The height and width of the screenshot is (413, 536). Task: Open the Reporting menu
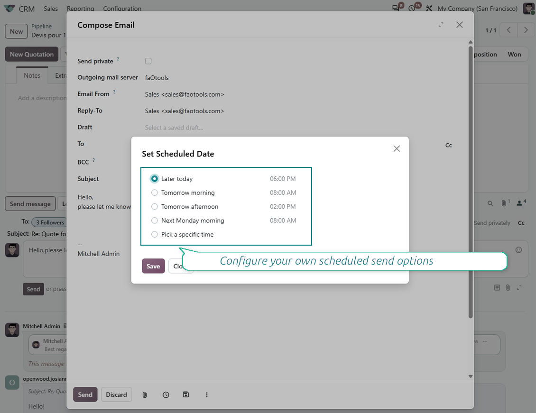coord(80,9)
